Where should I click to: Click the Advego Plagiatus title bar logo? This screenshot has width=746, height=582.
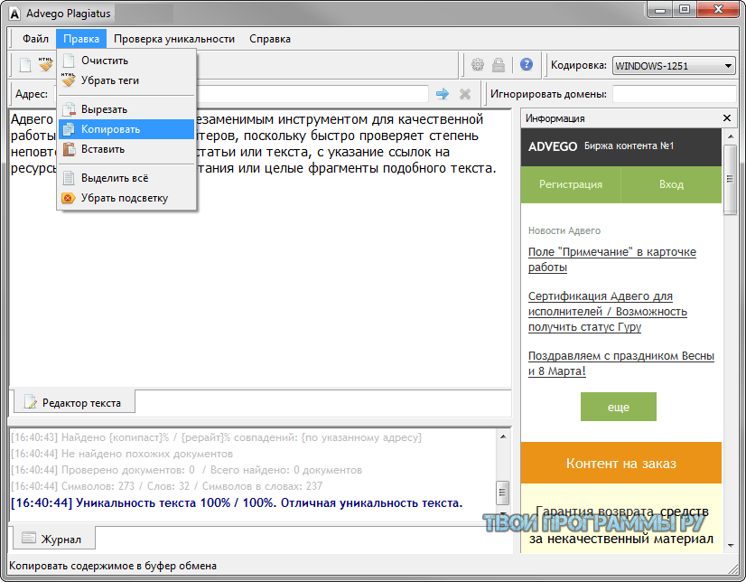coord(14,14)
